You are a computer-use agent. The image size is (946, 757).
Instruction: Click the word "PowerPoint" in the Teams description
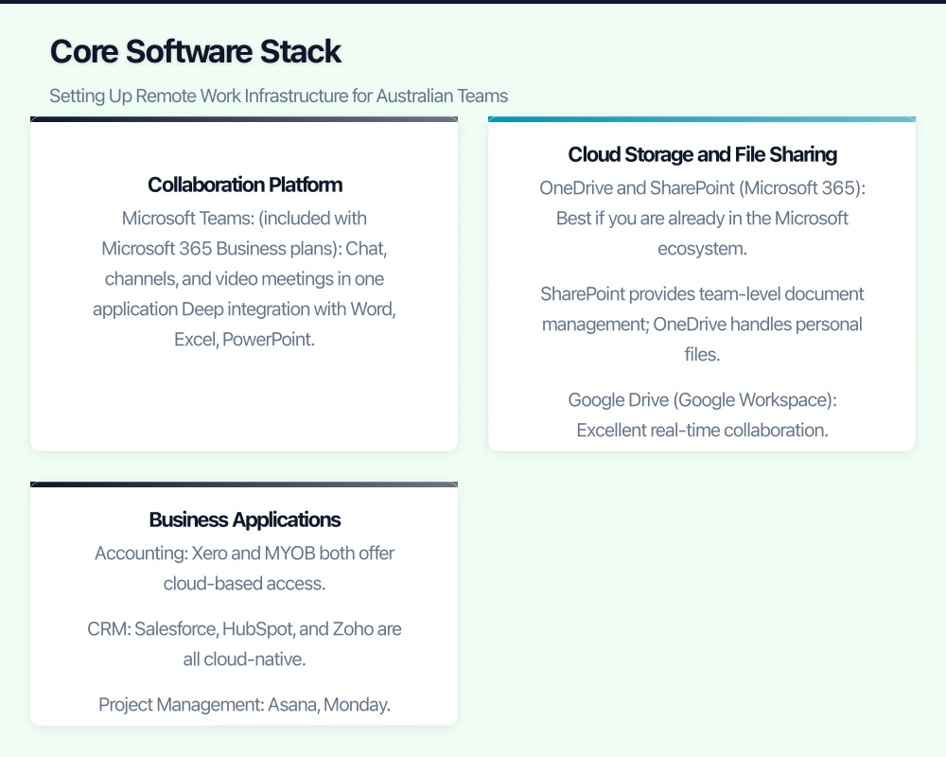268,339
